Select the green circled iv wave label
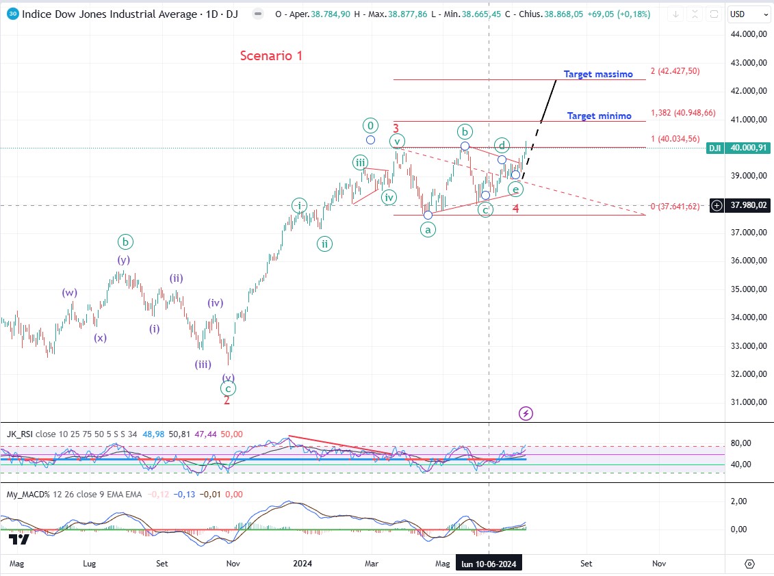Screen dimensions: 774x576 pos(389,198)
